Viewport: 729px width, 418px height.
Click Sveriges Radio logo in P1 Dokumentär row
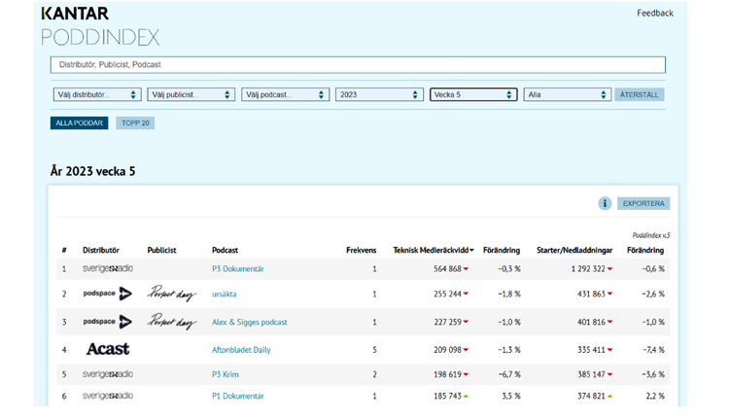pos(108,396)
